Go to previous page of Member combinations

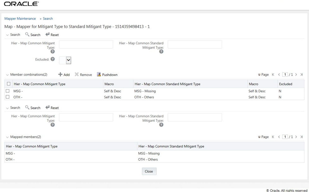[279, 75]
